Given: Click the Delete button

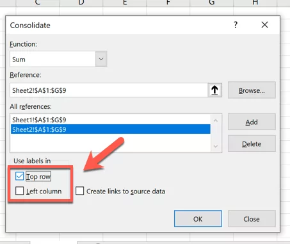Looking at the screenshot, I should tap(252, 143).
